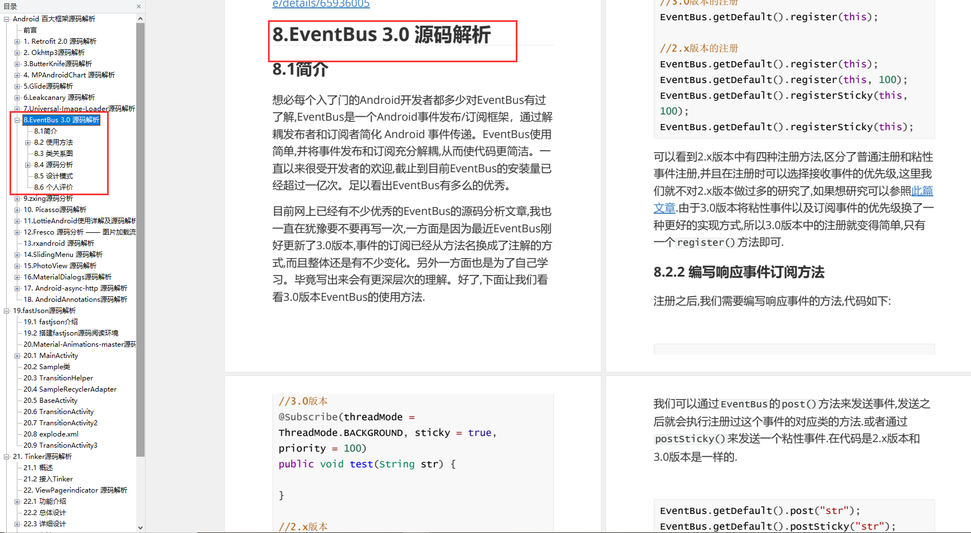Image resolution: width=971 pixels, height=533 pixels.
Task: Open bookmark 20.3 TransitionHelper
Action: point(58,378)
